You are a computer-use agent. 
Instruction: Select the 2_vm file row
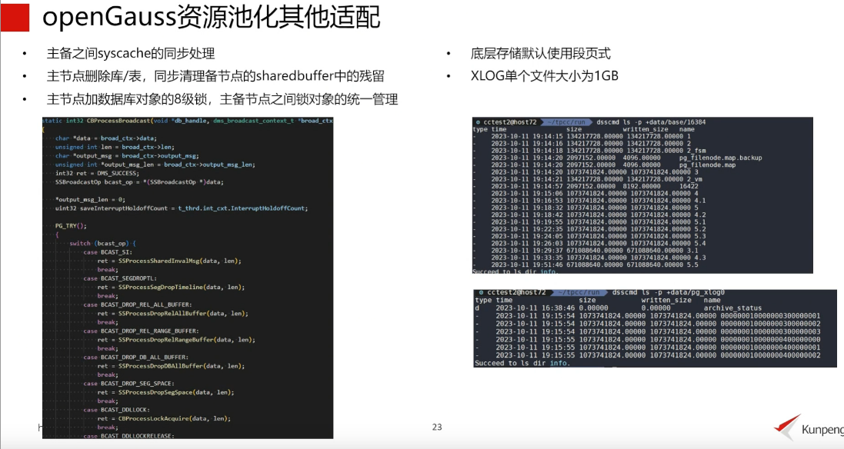(589, 179)
